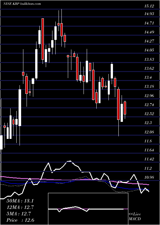Click the tallest red candlestick near 14.71
Viewport: 160px width, 225px height.
(x=43, y=39)
